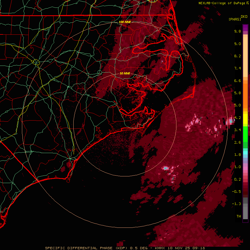Click the 4.2 legend value
Screen dimensions: 250x250
(237, 118)
